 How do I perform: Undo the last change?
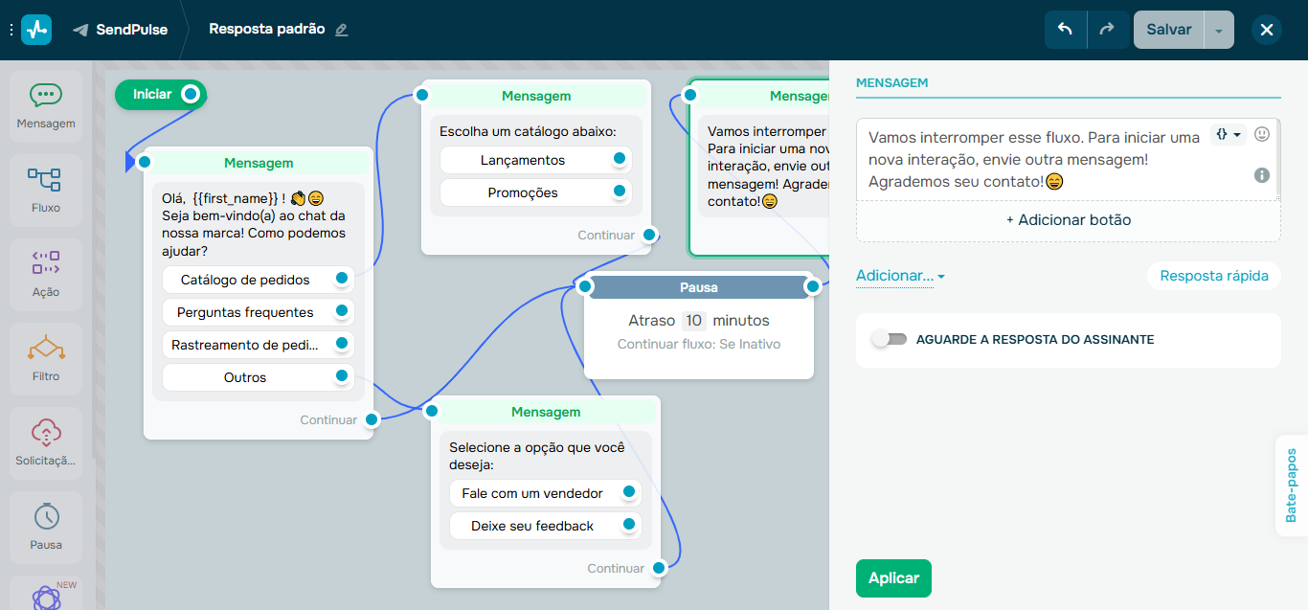pyautogui.click(x=1066, y=30)
